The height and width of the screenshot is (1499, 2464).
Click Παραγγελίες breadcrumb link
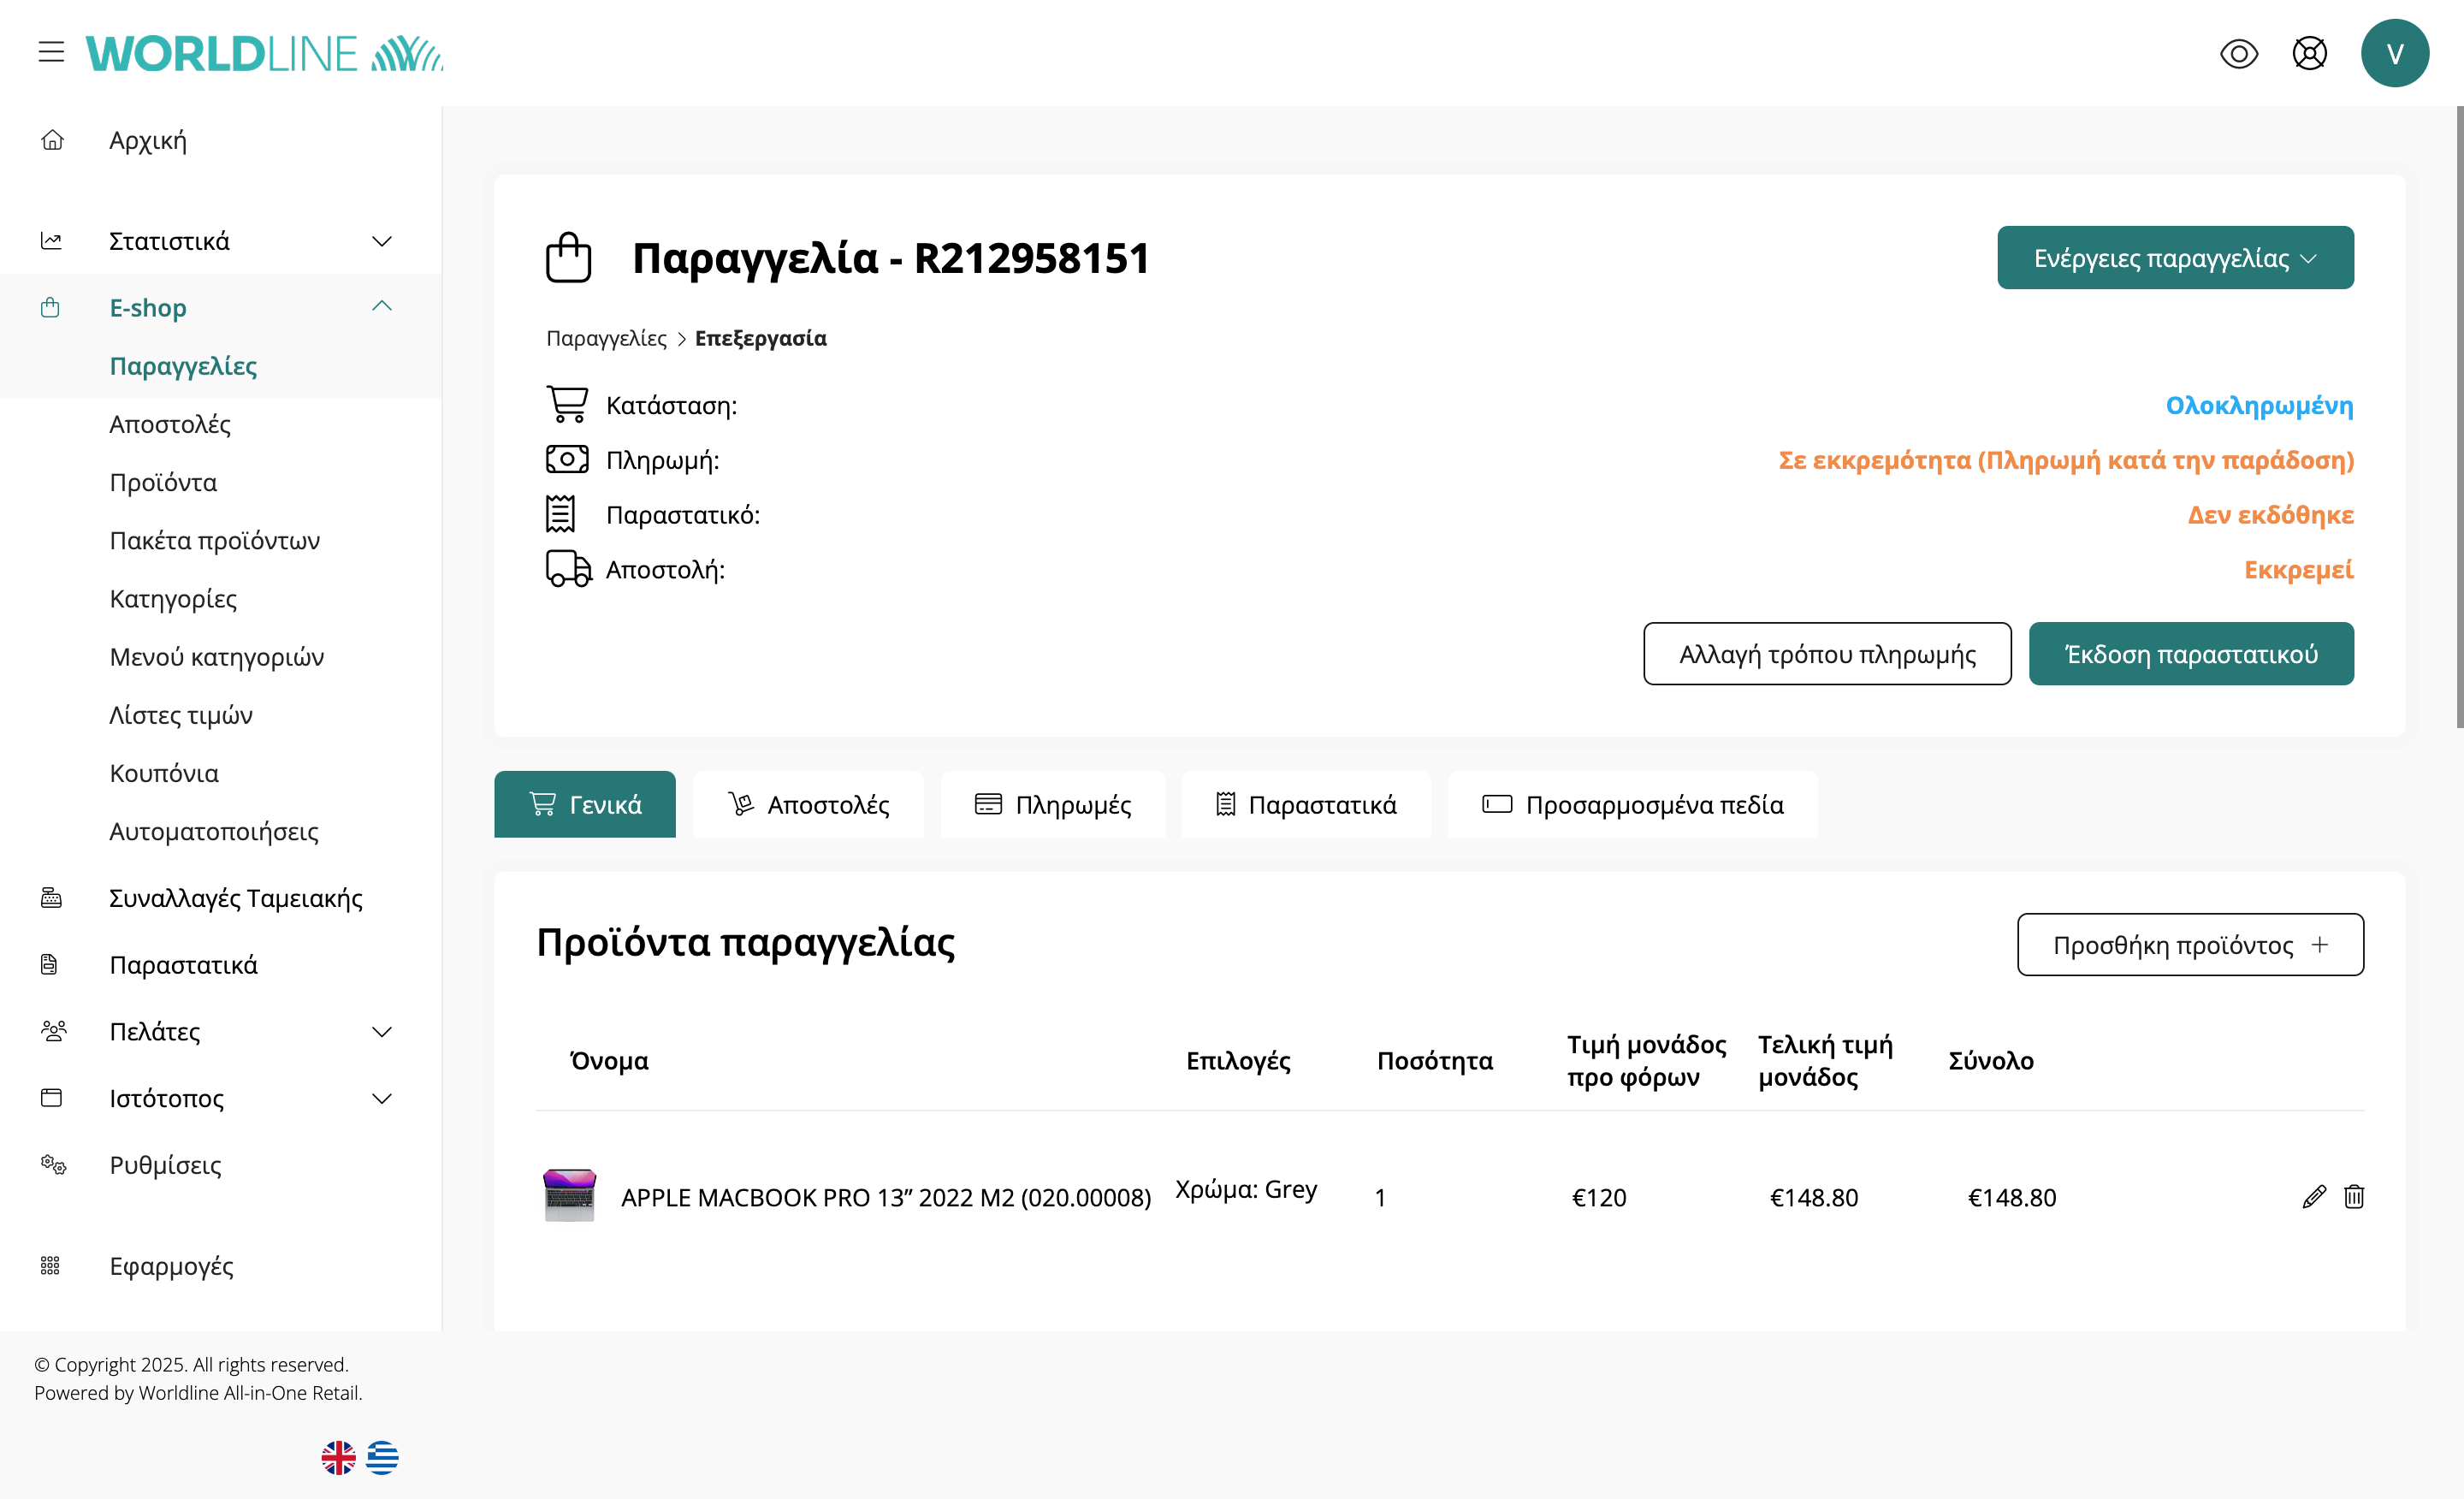(606, 338)
